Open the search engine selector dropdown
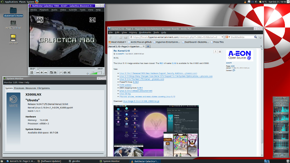Viewport: 290px width, 163px height. (228, 37)
